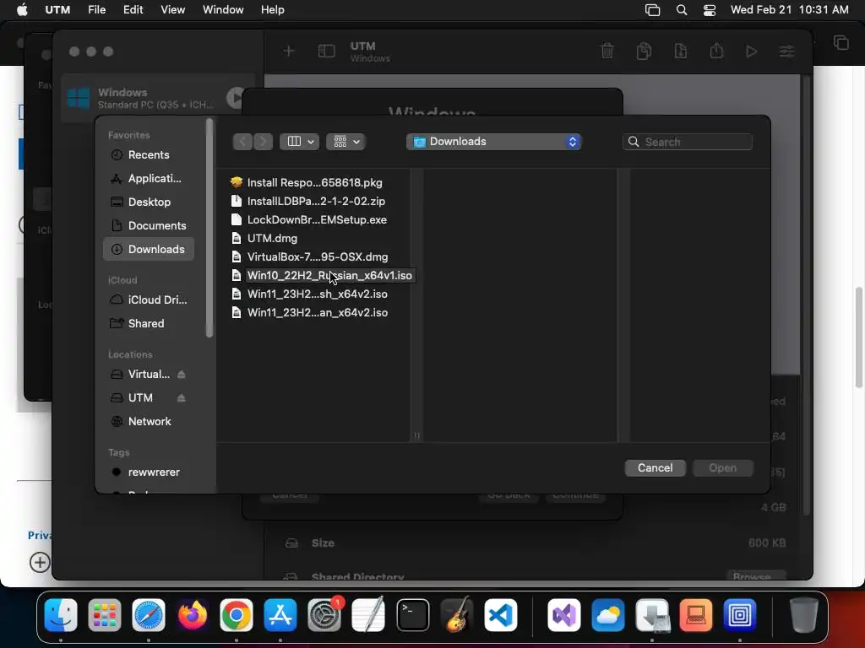Select Win11_23H2...an_x64v2.iso file
The height and width of the screenshot is (648, 865).
[x=318, y=313]
